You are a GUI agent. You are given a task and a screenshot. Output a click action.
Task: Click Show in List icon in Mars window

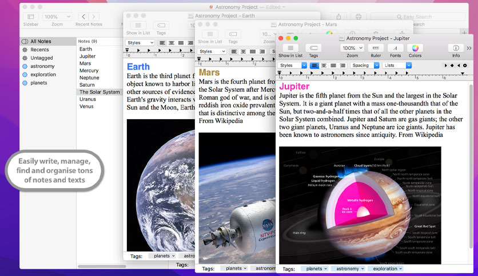tap(210, 34)
